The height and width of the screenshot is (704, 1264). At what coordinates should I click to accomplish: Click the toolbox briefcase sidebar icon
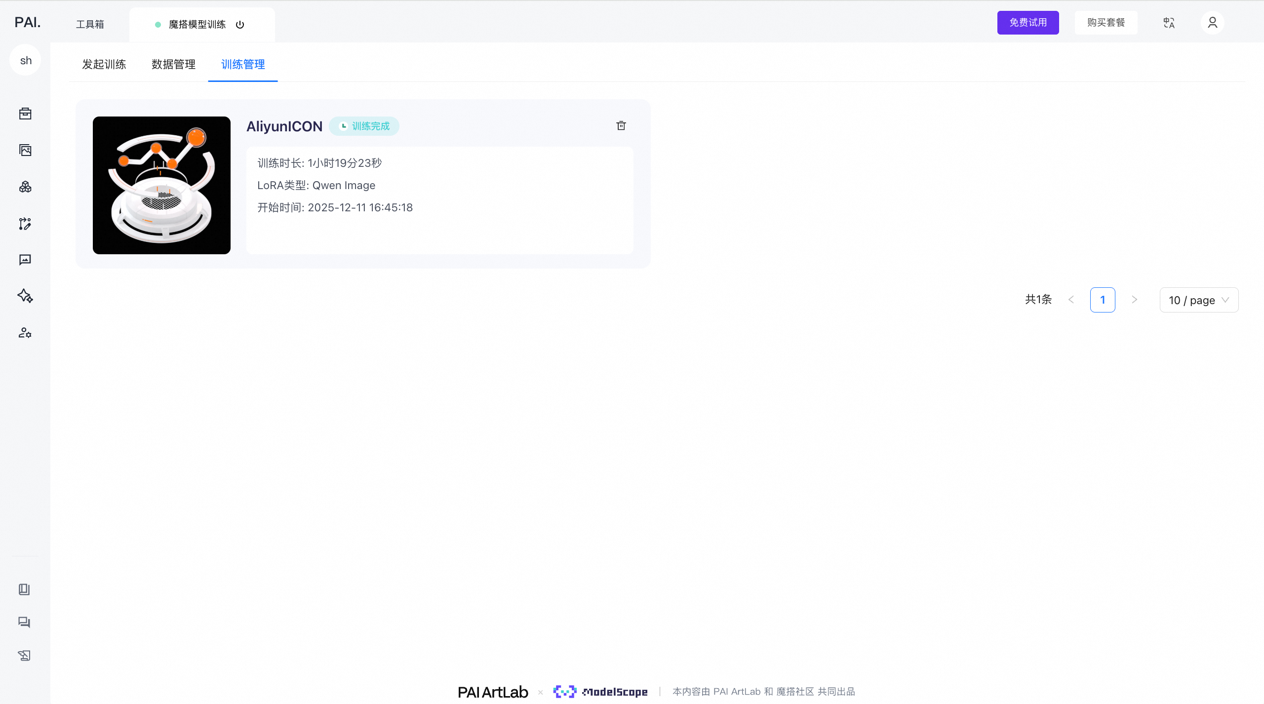[25, 114]
